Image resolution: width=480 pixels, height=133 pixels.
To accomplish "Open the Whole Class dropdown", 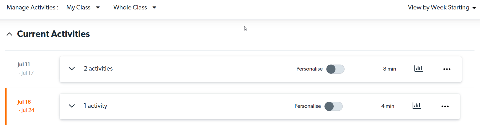I will click(135, 7).
